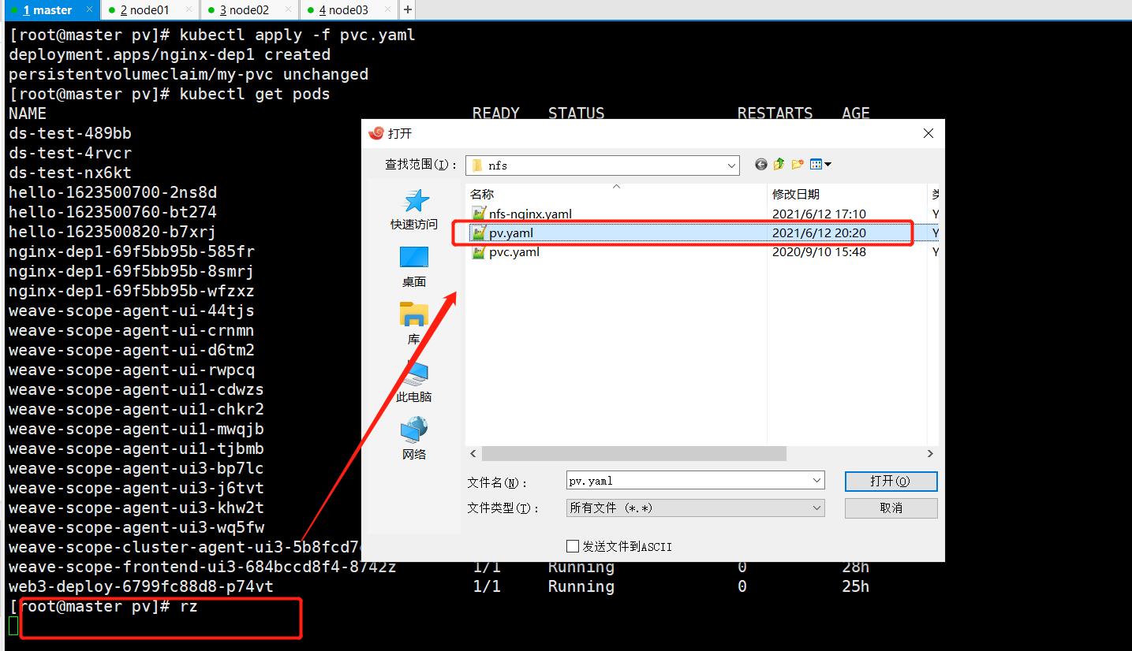
Task: Open Quick Access (快速访问) in the dialog sidebar
Action: coord(414,210)
